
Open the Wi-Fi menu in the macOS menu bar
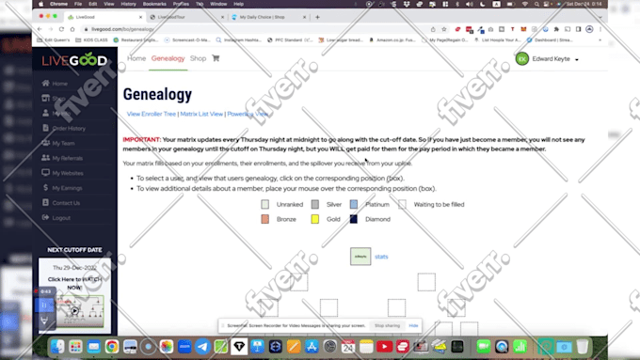pos(525,4)
